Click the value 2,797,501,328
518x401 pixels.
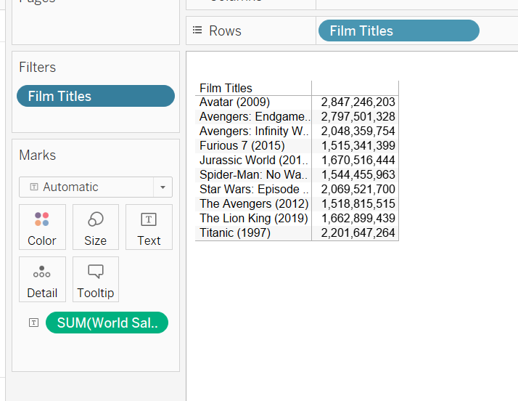(x=358, y=116)
